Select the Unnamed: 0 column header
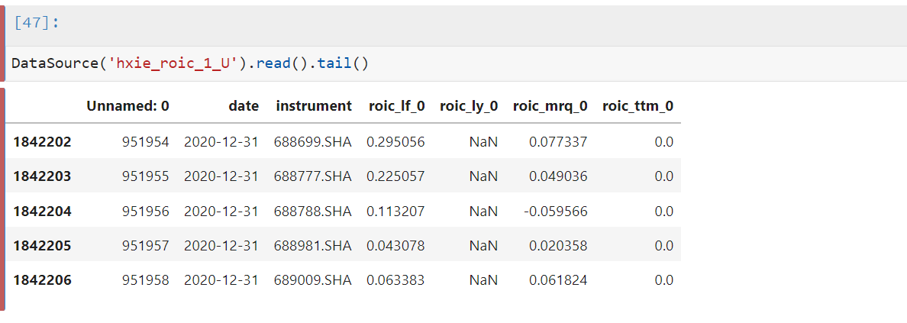Viewport: 907px width, 323px height. (127, 106)
